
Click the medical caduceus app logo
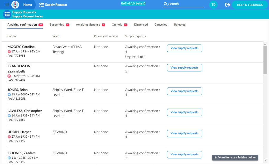coord(15,5)
